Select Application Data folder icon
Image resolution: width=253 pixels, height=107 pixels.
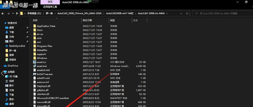[x=35, y=26]
